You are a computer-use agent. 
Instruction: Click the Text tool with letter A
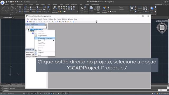pos(82,9)
